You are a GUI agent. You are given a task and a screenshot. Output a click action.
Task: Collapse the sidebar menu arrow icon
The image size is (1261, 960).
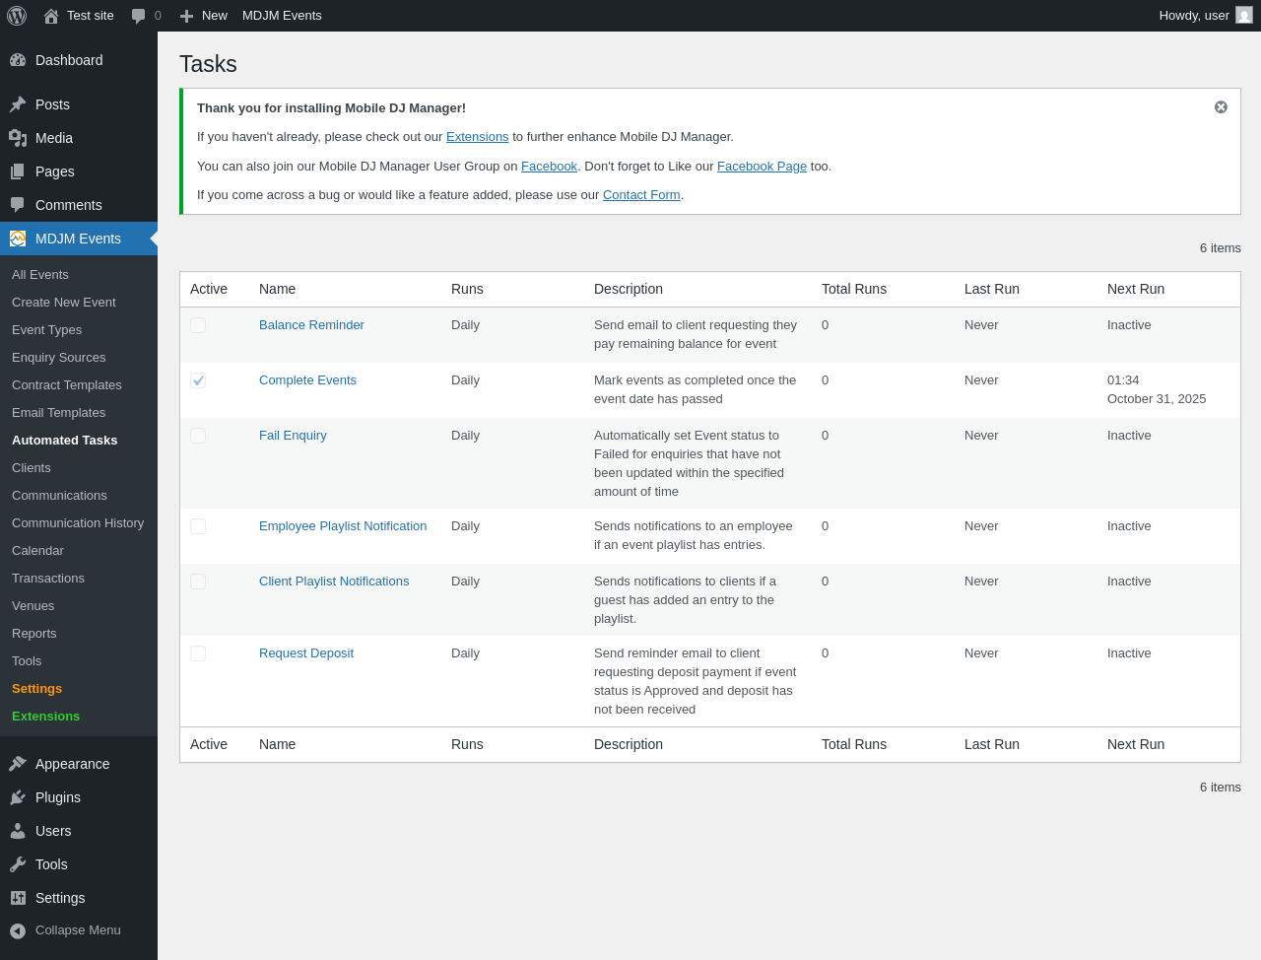pos(18,930)
